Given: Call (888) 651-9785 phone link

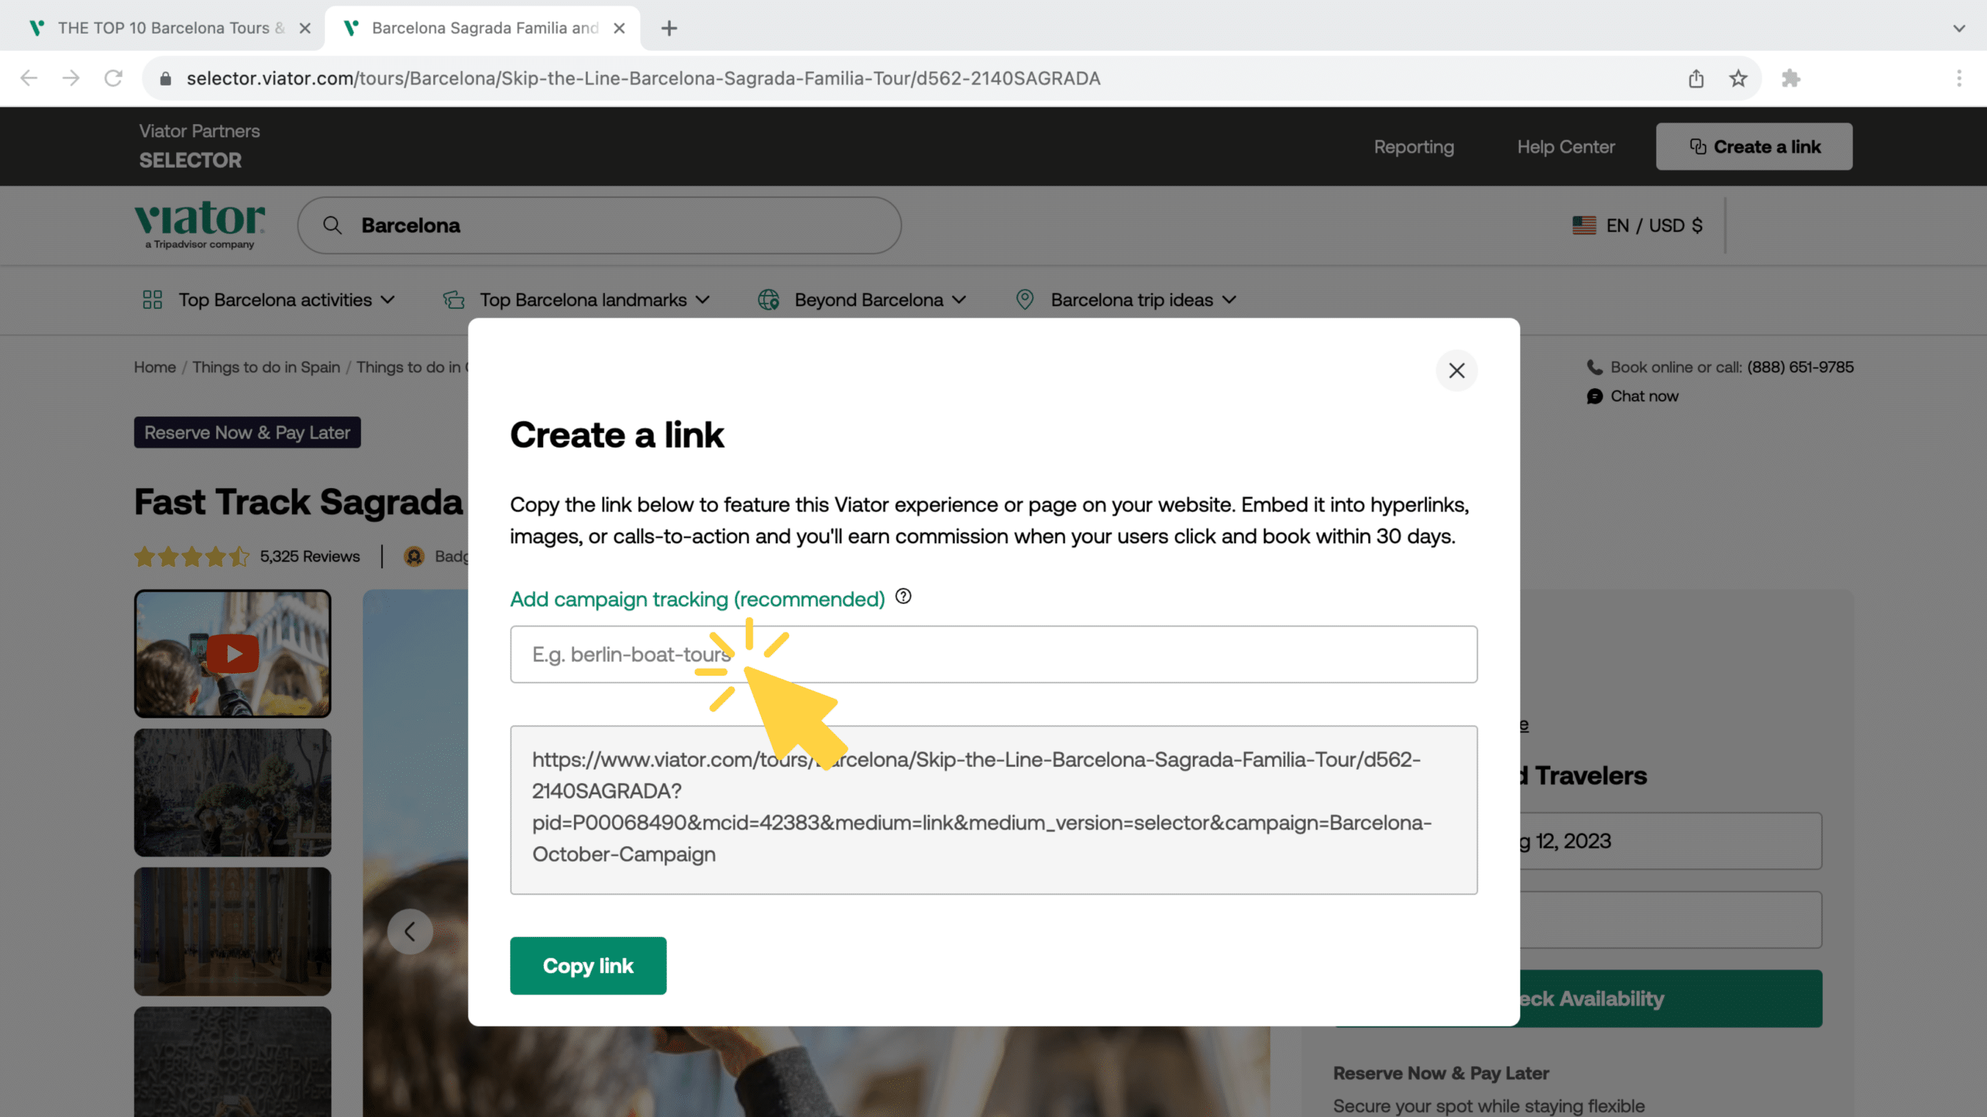Looking at the screenshot, I should click(x=1799, y=367).
